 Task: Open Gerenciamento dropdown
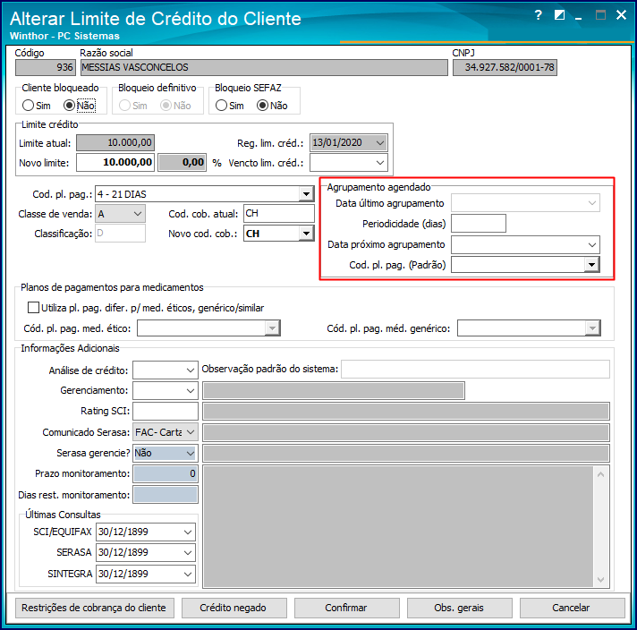[x=190, y=390]
